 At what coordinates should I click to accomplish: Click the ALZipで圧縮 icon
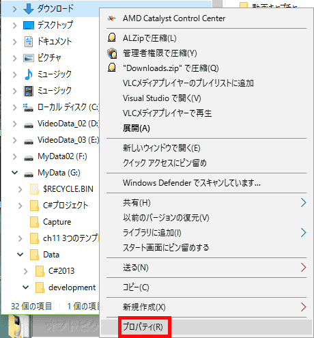pos(112,38)
